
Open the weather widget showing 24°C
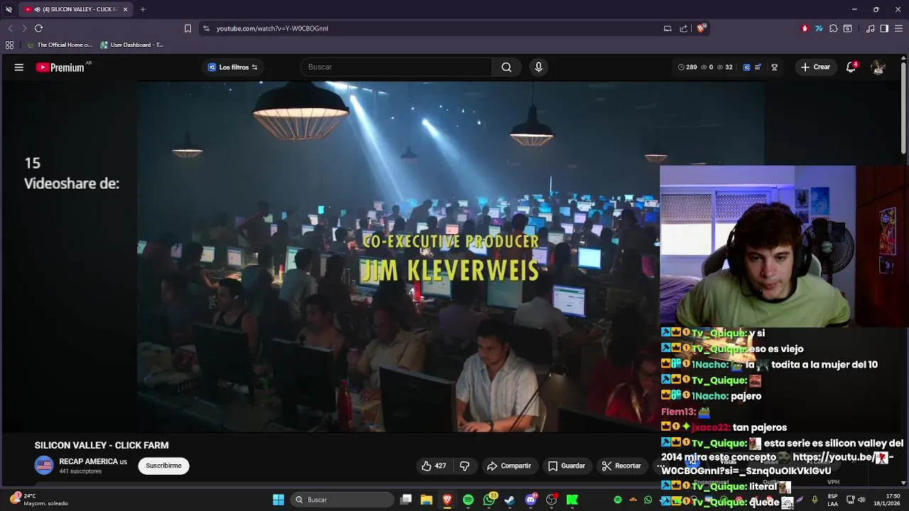point(39,500)
